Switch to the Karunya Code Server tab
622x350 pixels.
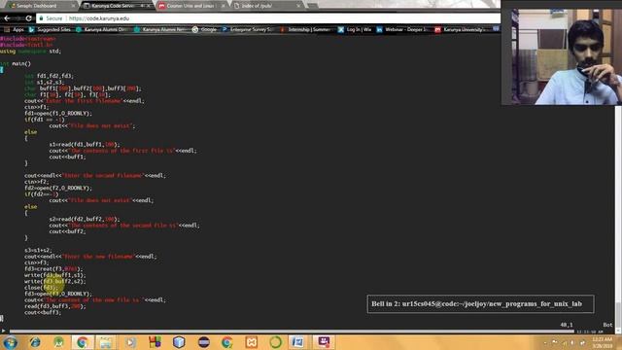(116, 6)
